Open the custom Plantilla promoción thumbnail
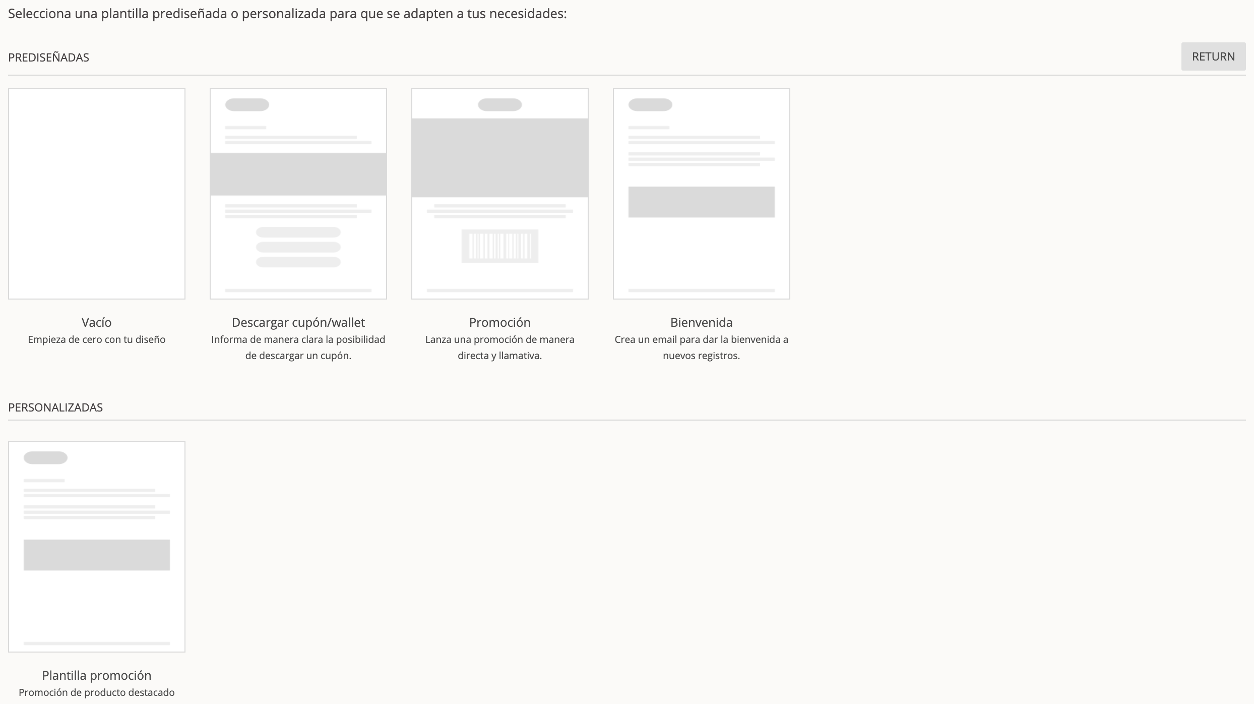Viewport: 1254px width, 704px height. click(97, 547)
